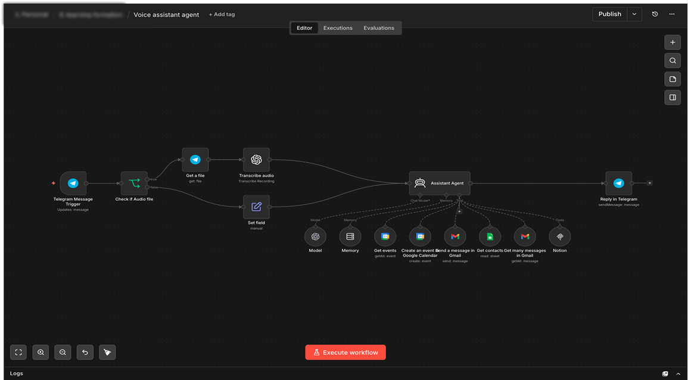
Task: Click the false output of Check if Audio
Action: tap(148, 188)
